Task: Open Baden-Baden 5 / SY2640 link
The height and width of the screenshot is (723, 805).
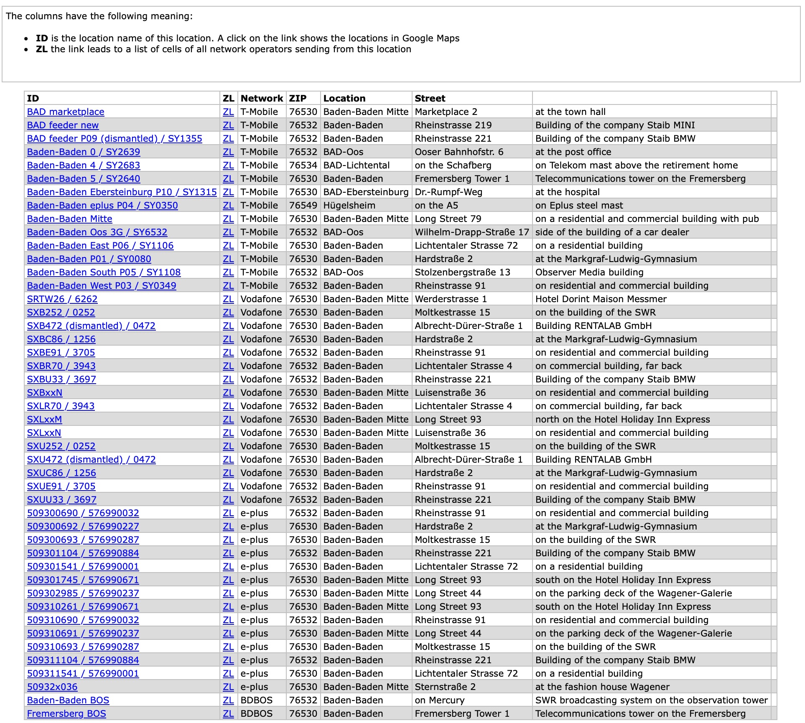Action: coord(84,178)
